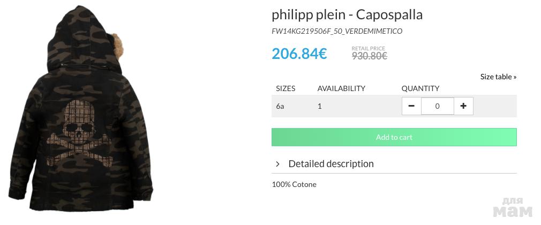Click the plus button to increase quantity
Screen dimensions: 541x225
(463, 106)
